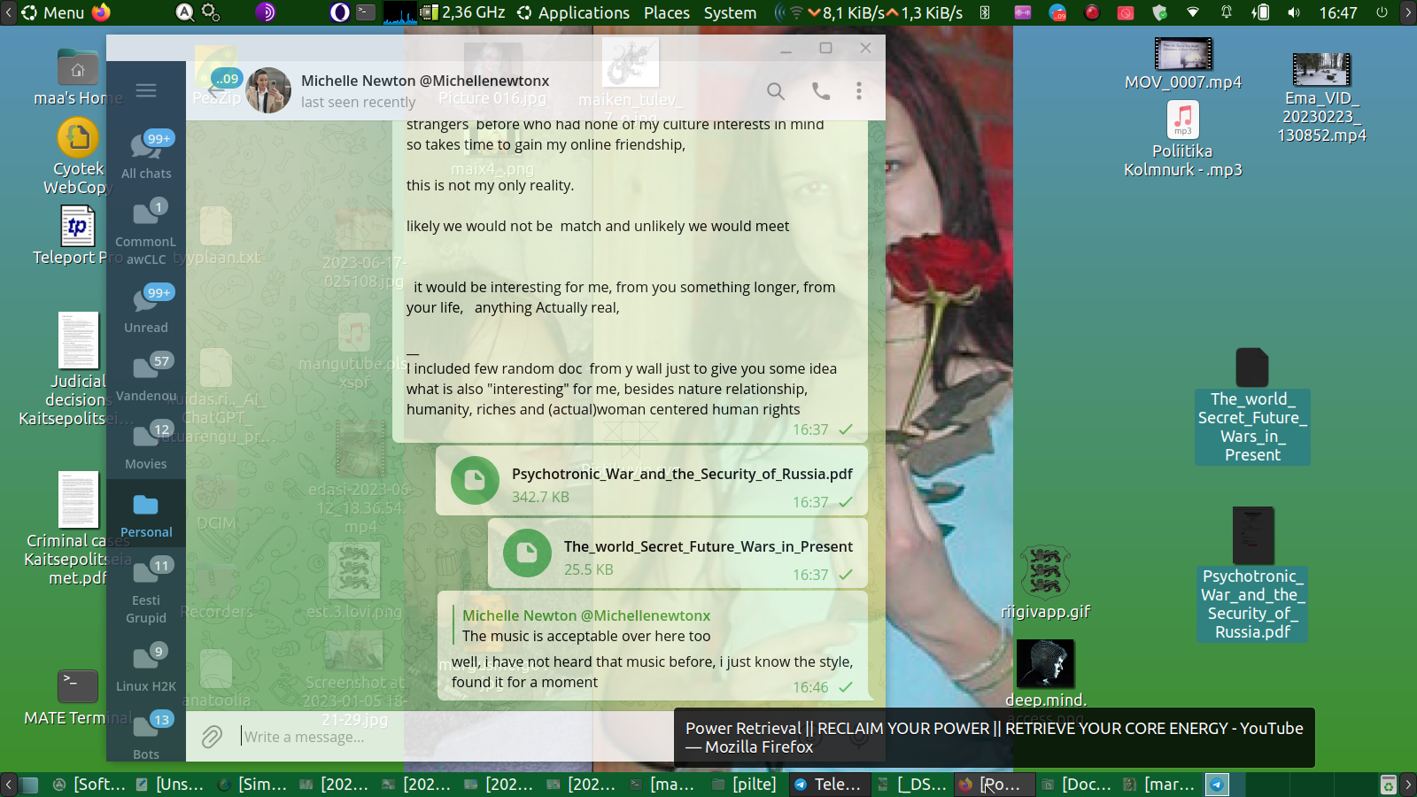Open the CommonL awCLC chat folder
Viewport: 1417px width, 797px height.
pos(146,231)
